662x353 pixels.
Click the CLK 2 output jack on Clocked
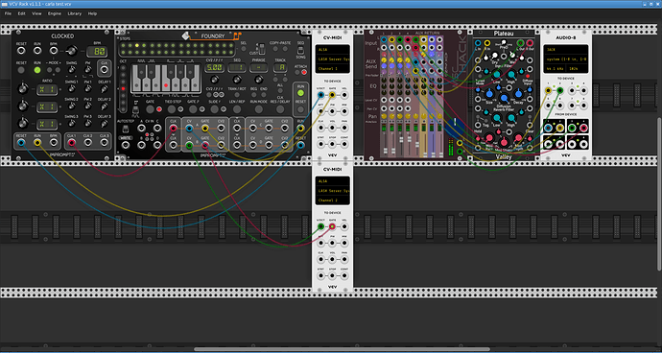pos(88,143)
